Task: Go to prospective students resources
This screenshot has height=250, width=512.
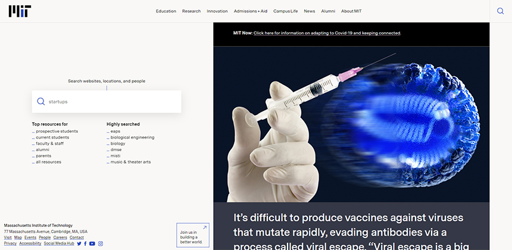Action: (x=57, y=131)
